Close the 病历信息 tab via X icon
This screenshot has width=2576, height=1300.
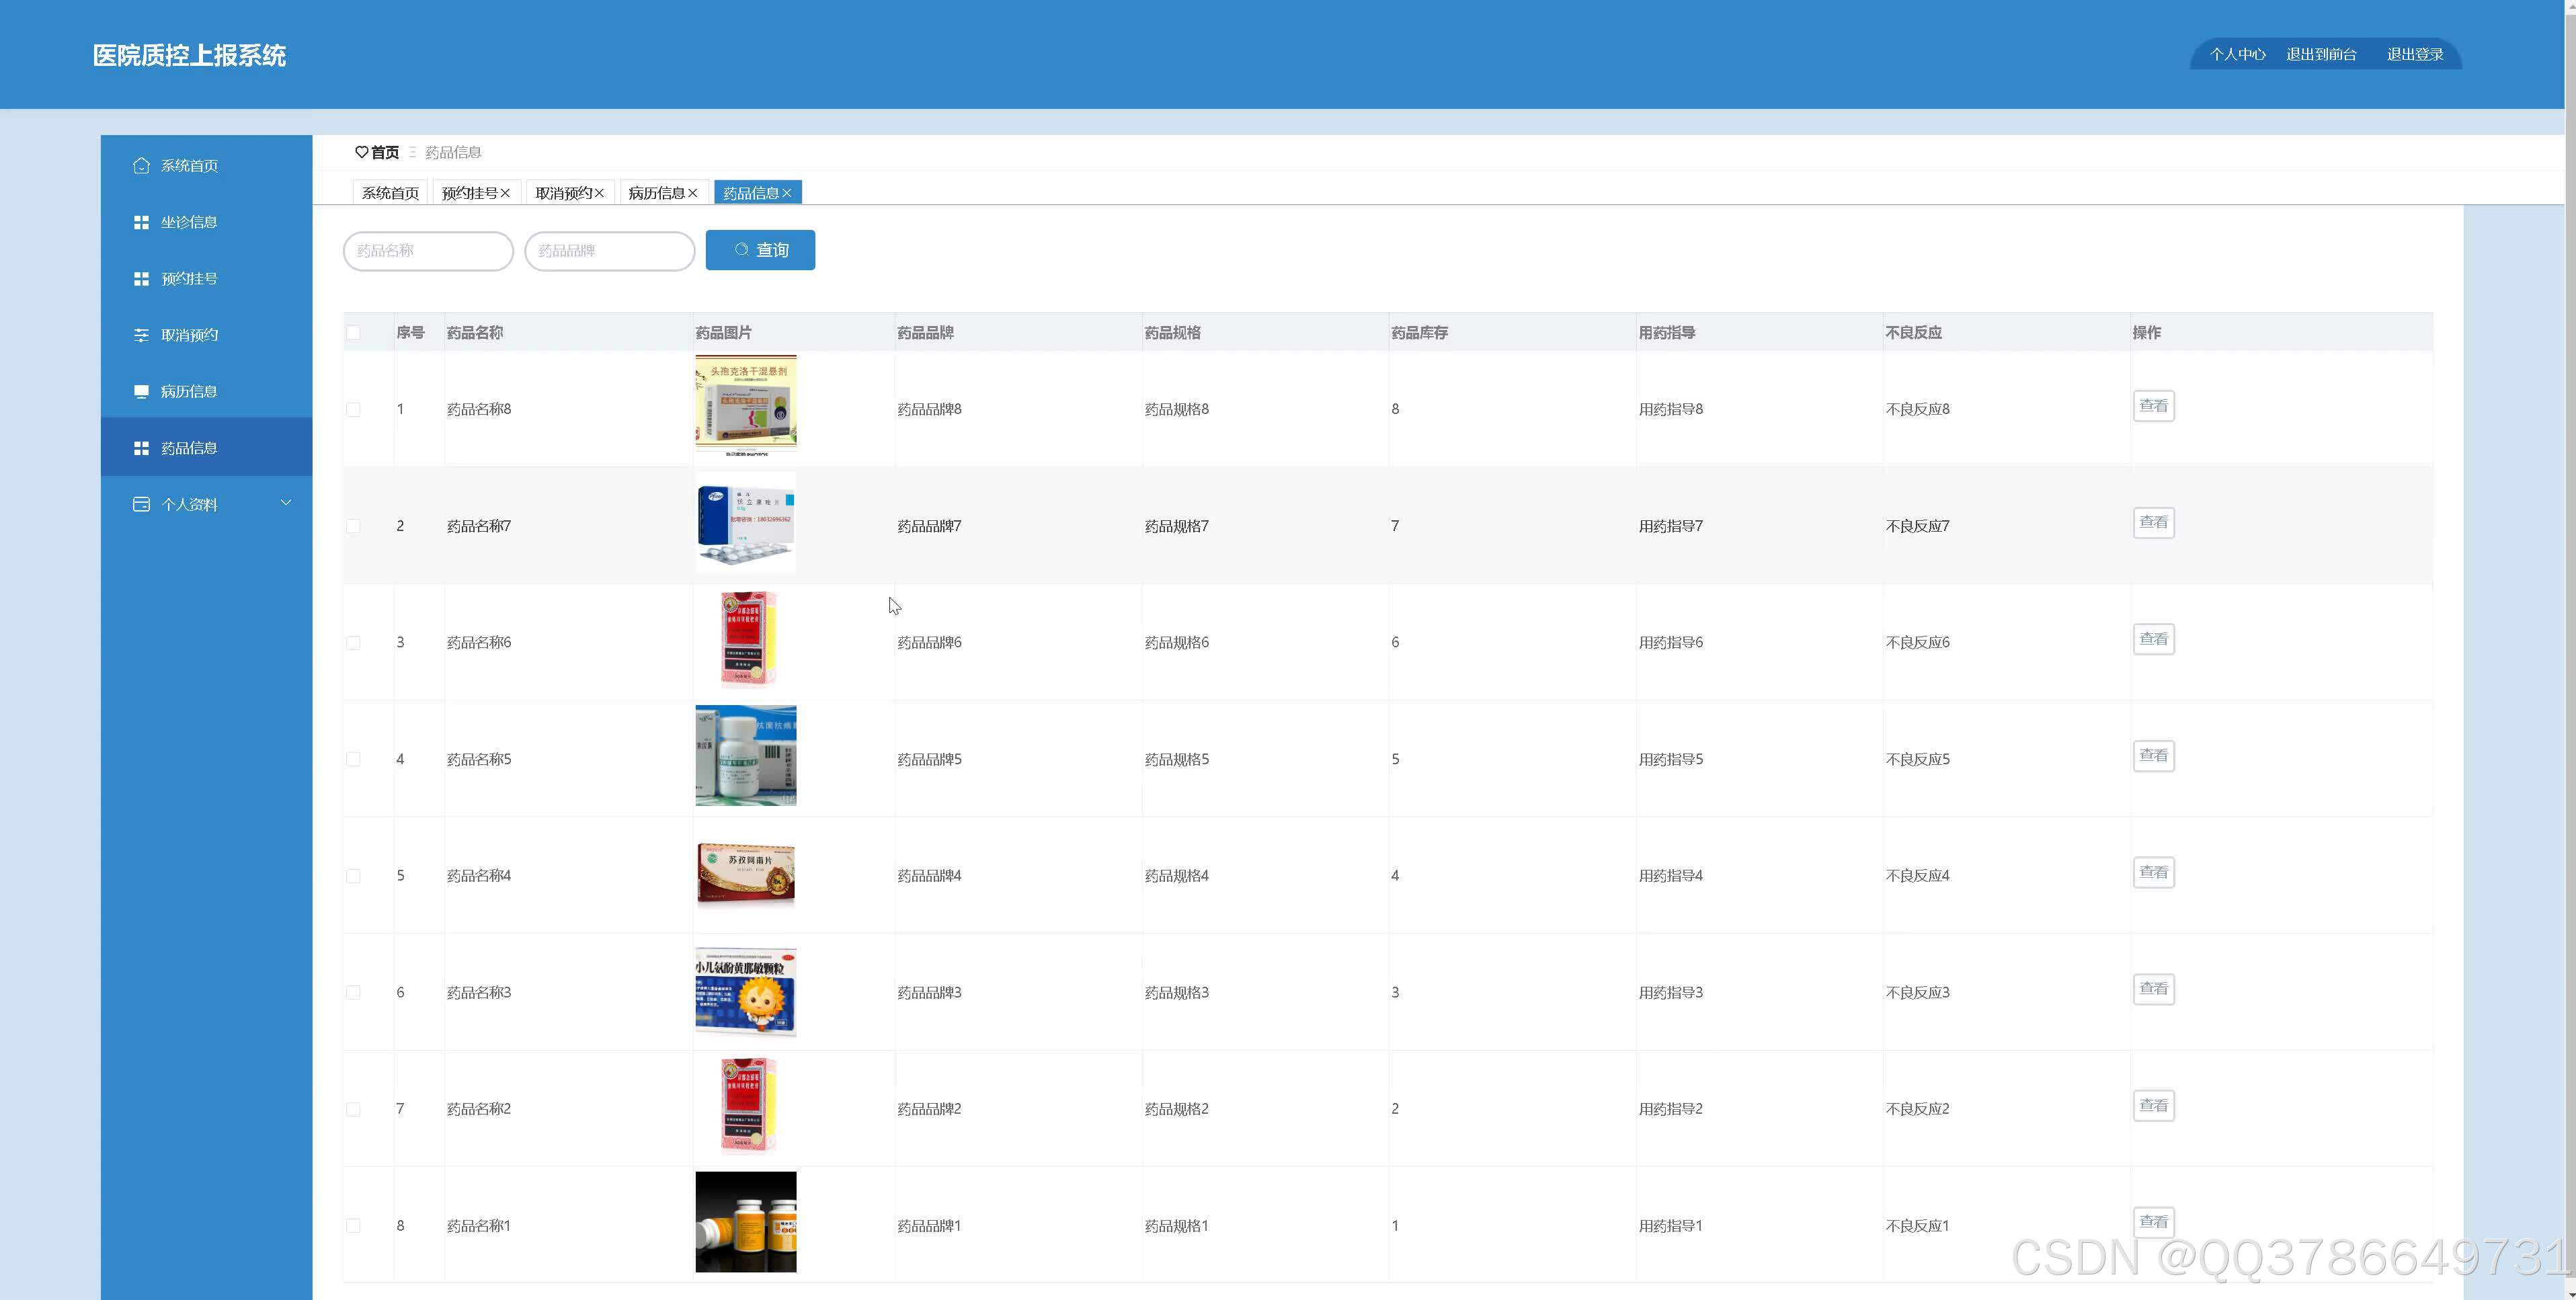[x=693, y=193]
